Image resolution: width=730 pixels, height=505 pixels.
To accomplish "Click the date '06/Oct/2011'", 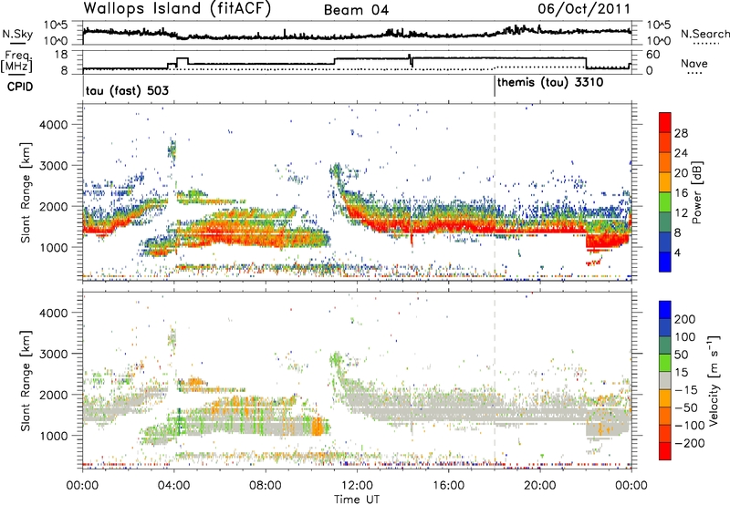I will pyautogui.click(x=584, y=9).
